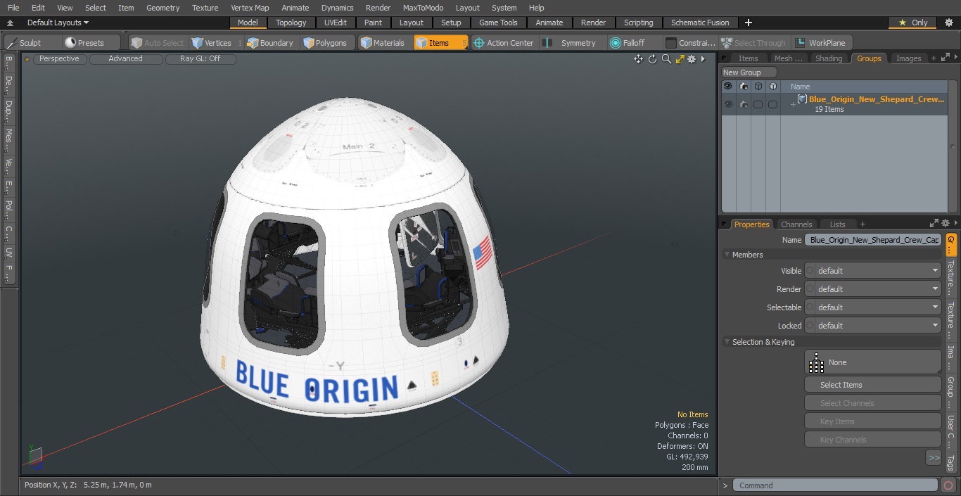Viewport: 961px width, 496px height.
Task: Open the Action Center options
Action: point(503,43)
